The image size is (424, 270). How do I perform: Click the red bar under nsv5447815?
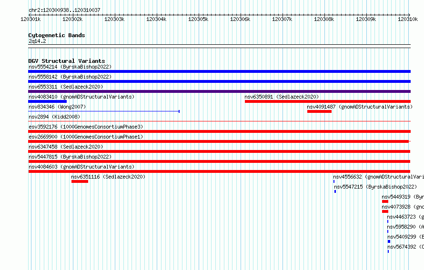pyautogui.click(x=219, y=161)
